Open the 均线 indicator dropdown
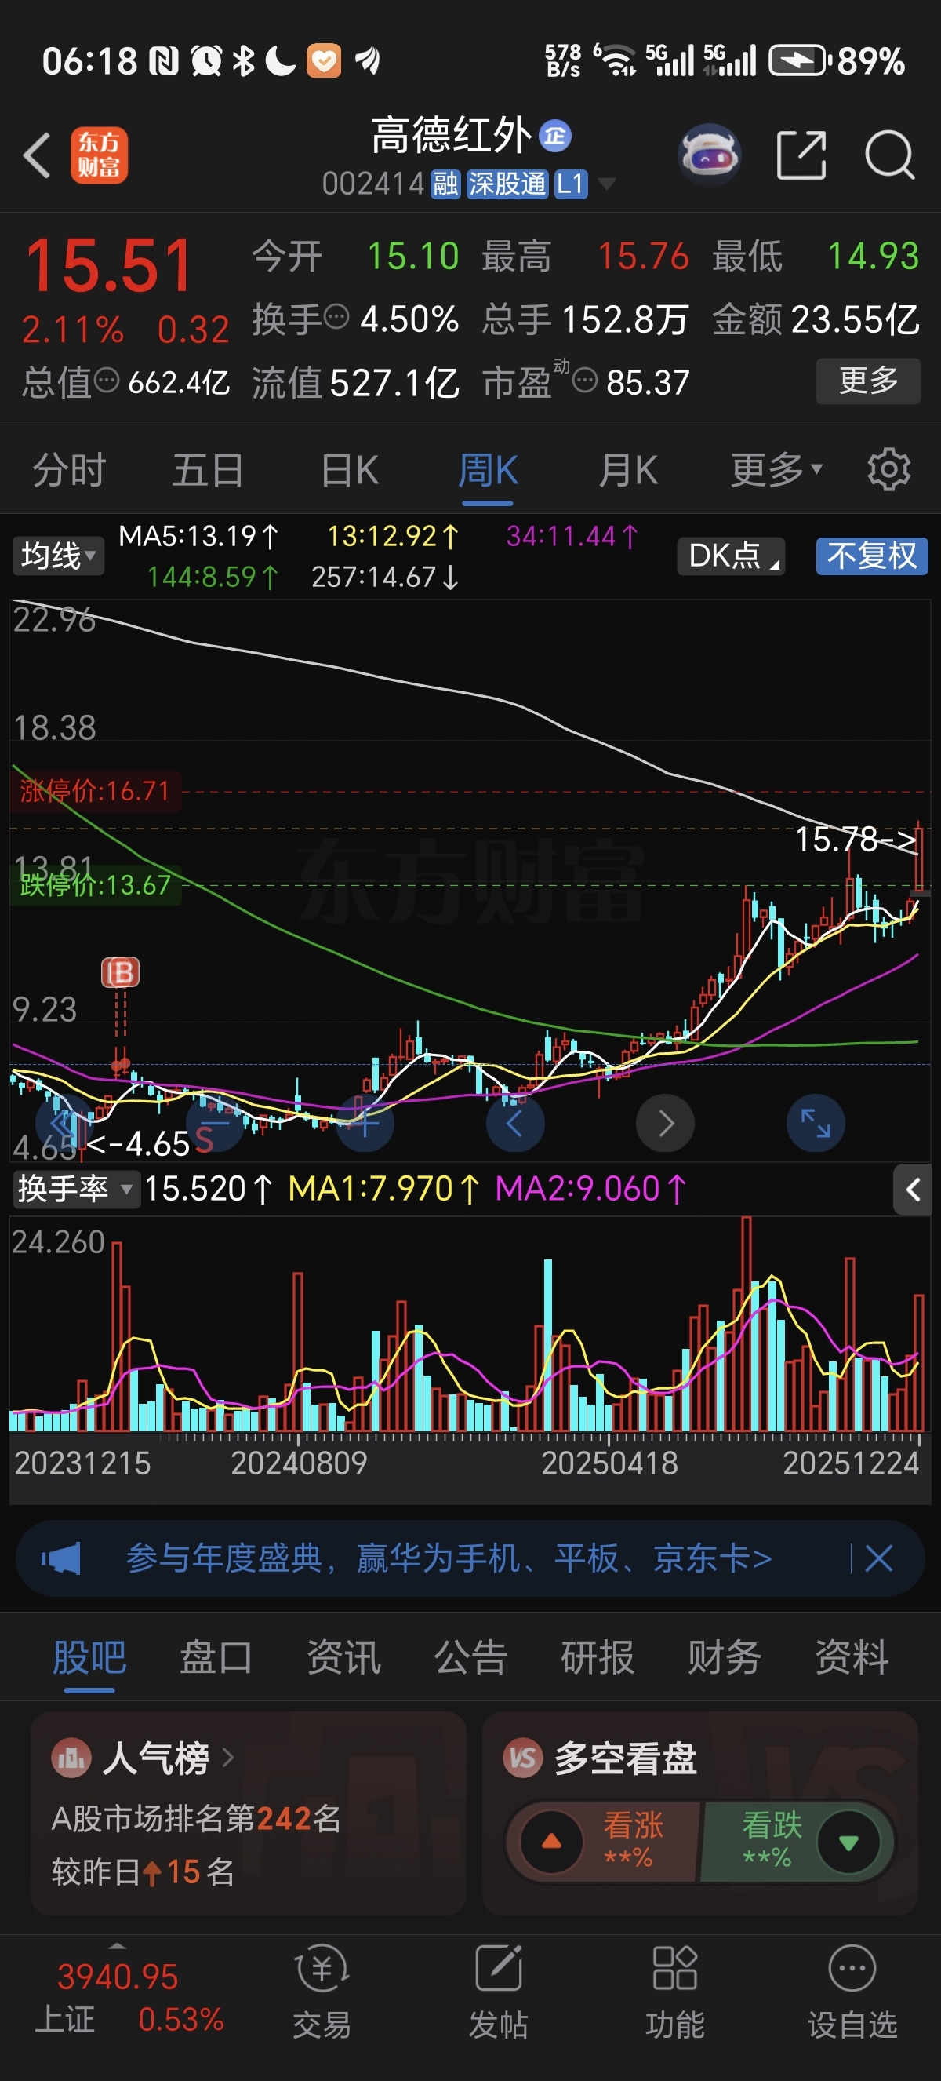The width and height of the screenshot is (941, 2081). coord(58,556)
